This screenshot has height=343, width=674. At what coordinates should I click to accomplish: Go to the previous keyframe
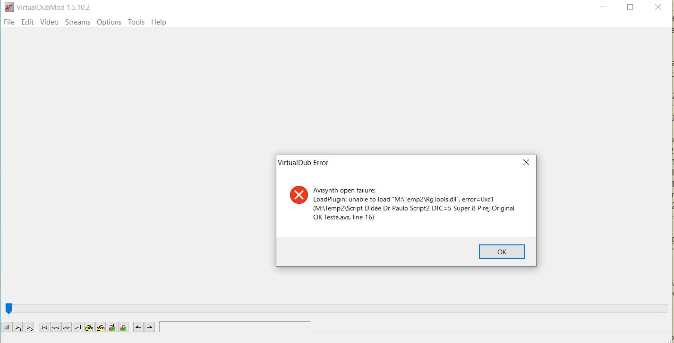pyautogui.click(x=89, y=327)
